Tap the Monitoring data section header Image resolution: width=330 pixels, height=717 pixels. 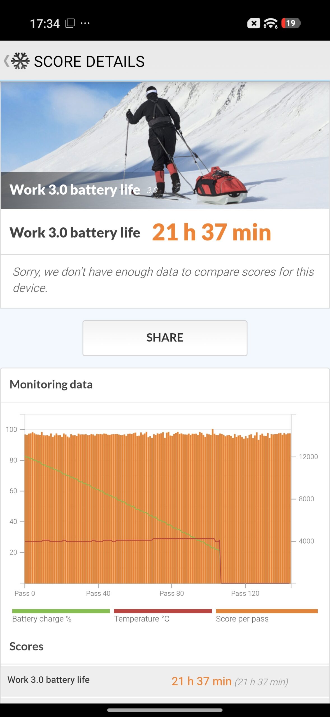click(x=51, y=385)
